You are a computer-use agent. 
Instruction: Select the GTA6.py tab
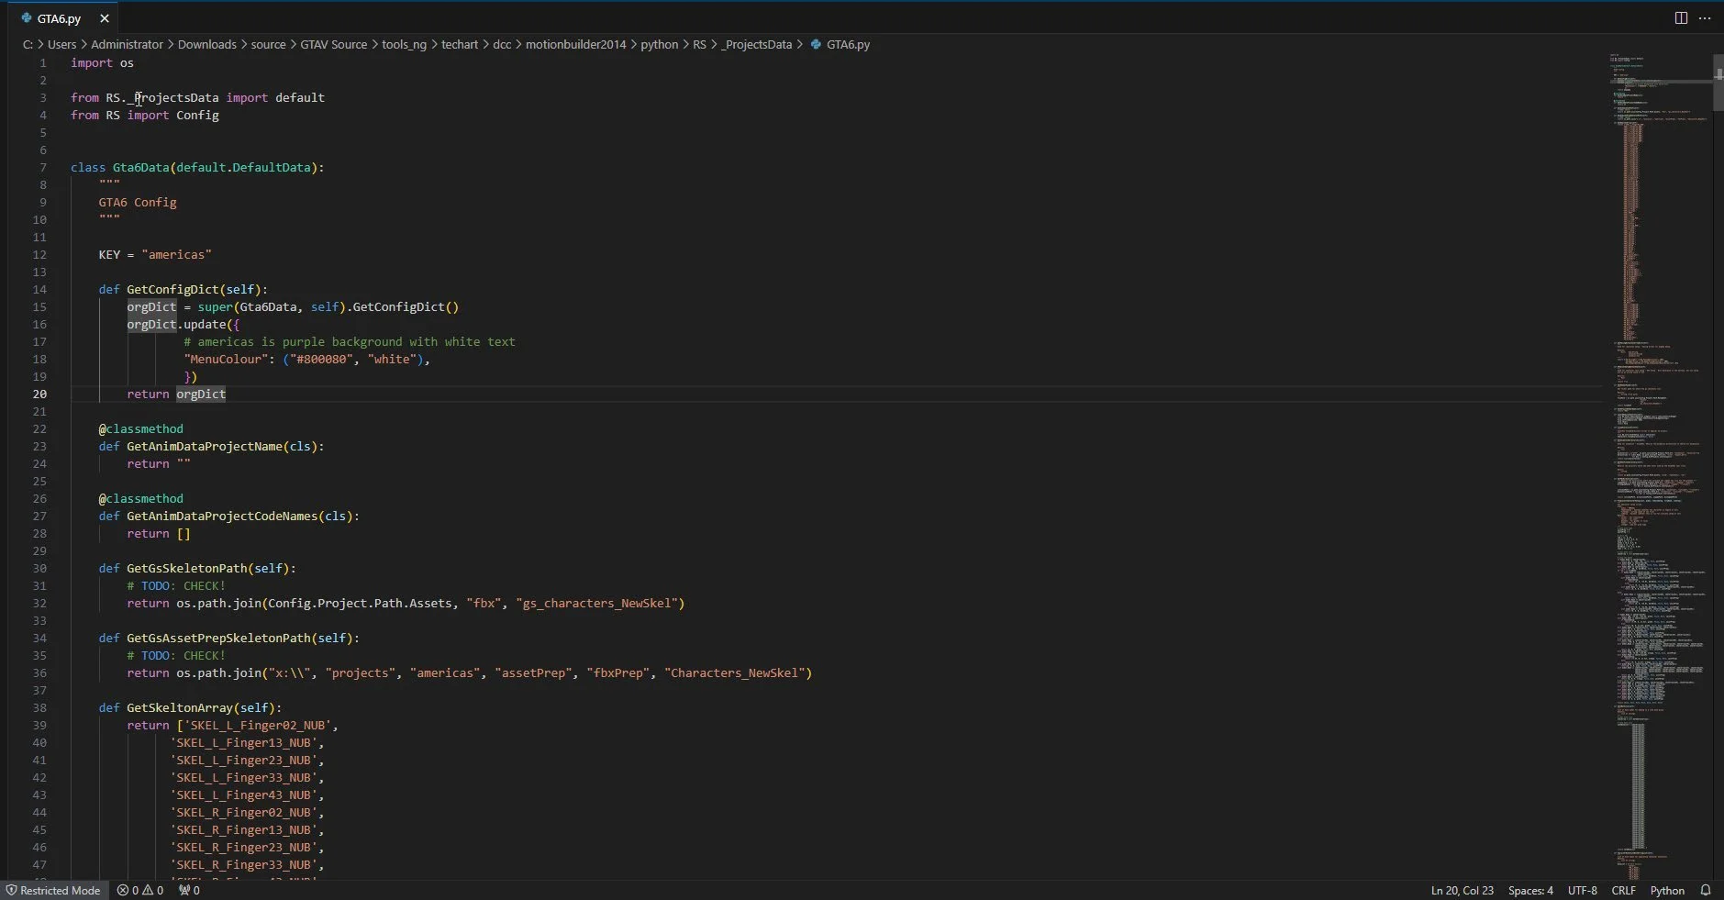59,18
